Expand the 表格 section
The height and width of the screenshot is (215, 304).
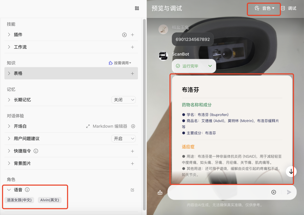click(x=9, y=73)
